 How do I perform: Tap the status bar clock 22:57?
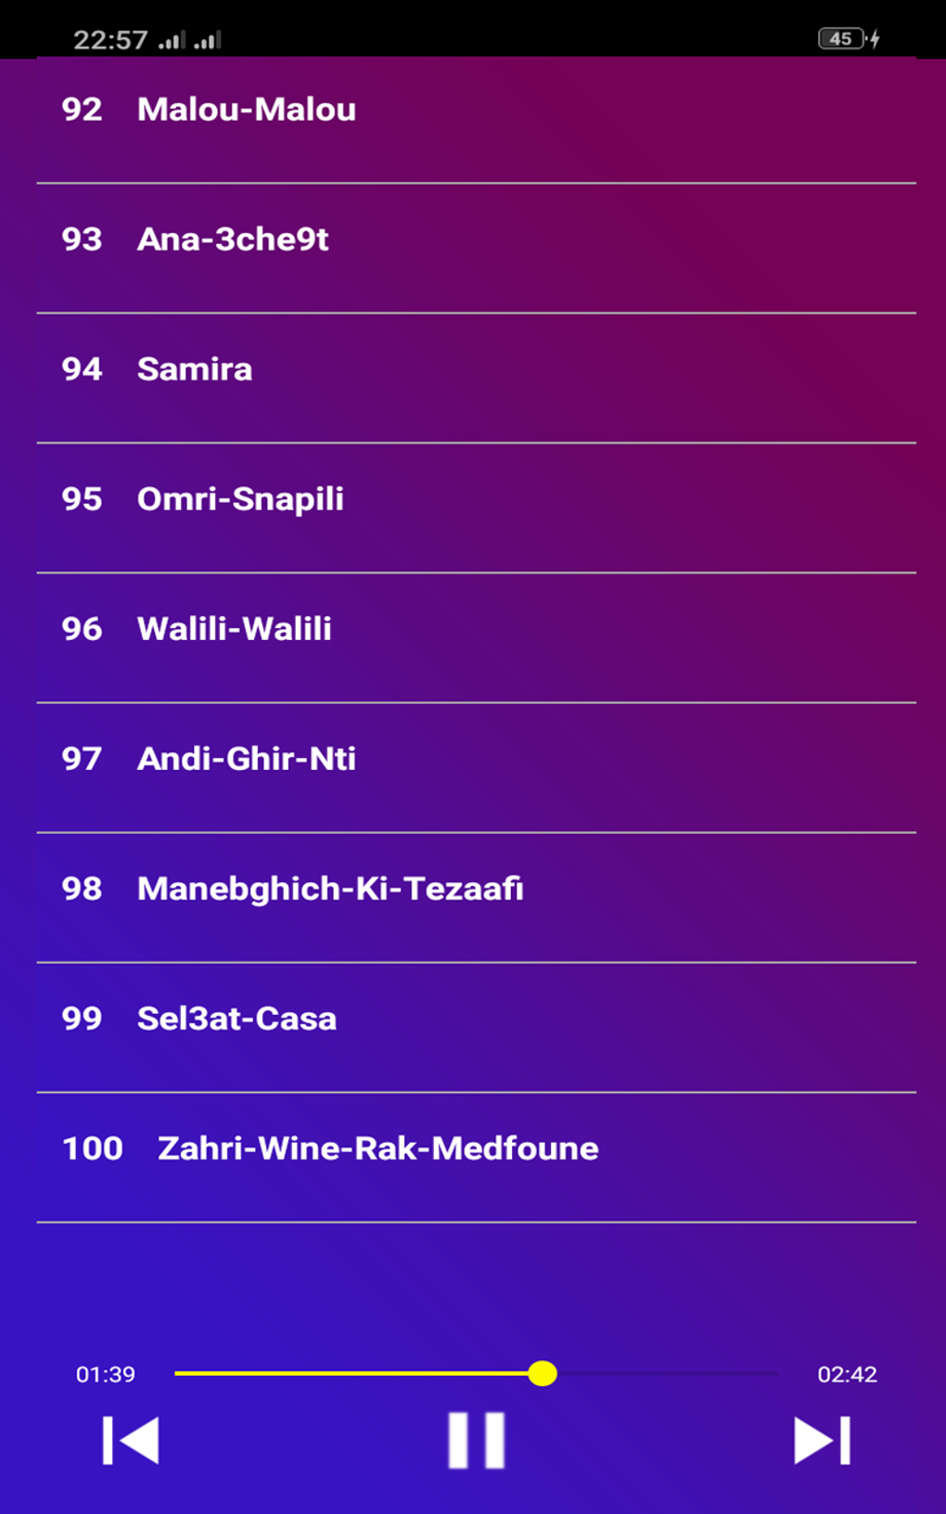[x=110, y=40]
